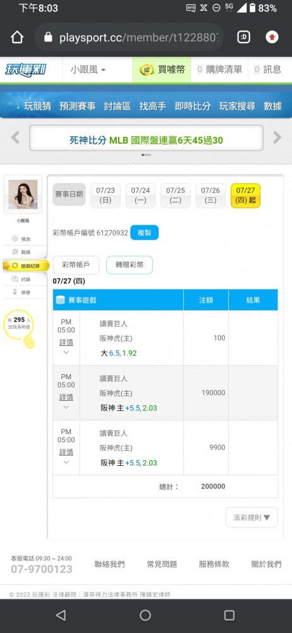Expand details chevron for the 190000 bet

pos(66,407)
